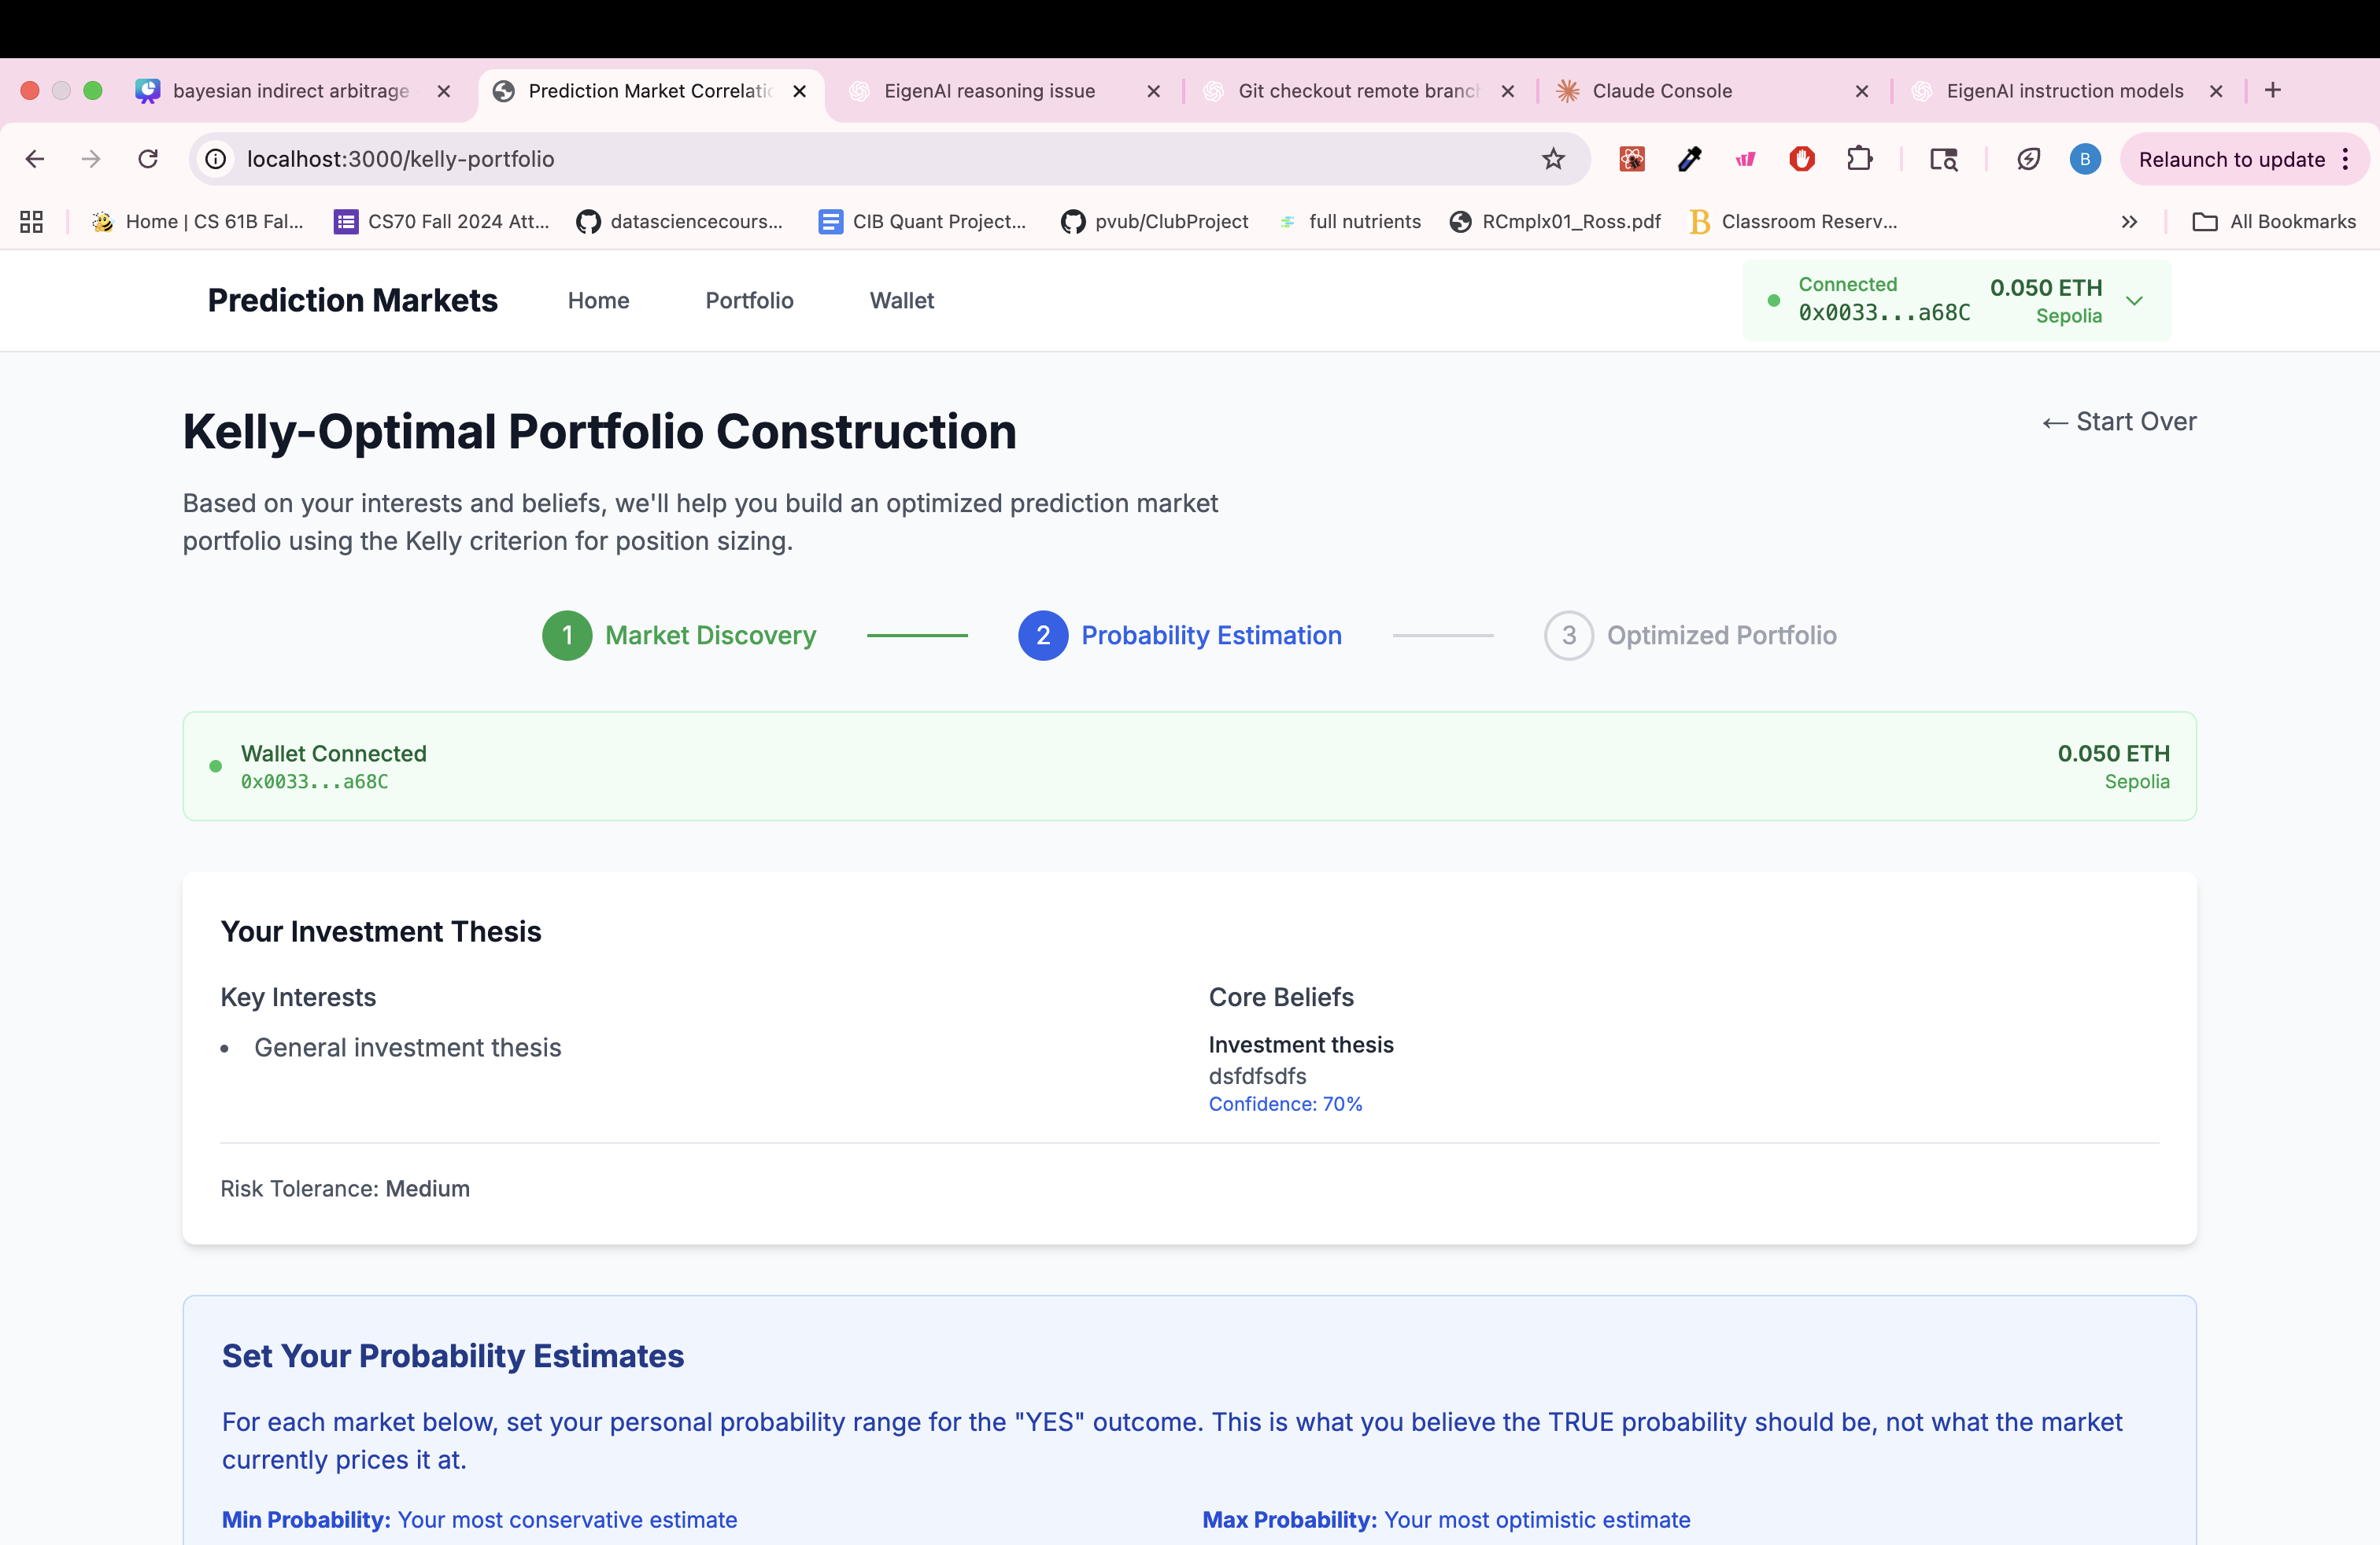Go back with the back arrow

[x=35, y=159]
